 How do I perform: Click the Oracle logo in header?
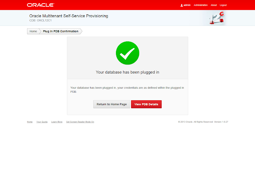pos(41,5)
